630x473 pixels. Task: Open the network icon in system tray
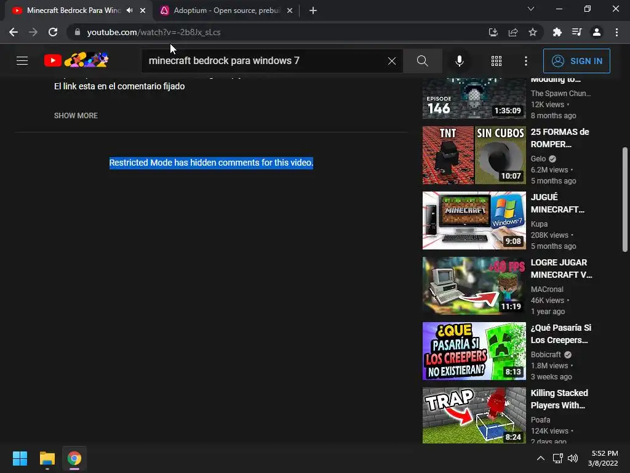(557, 458)
